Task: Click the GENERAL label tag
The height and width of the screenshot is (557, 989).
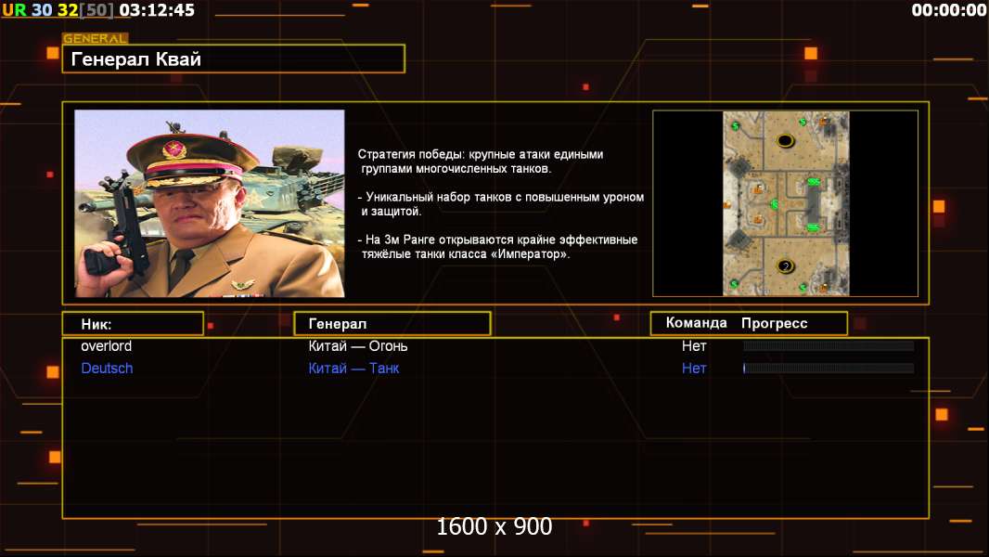Action: click(96, 38)
